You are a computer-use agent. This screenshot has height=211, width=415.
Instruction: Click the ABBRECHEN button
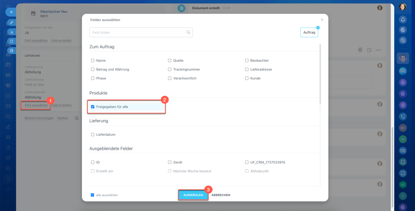click(x=221, y=195)
